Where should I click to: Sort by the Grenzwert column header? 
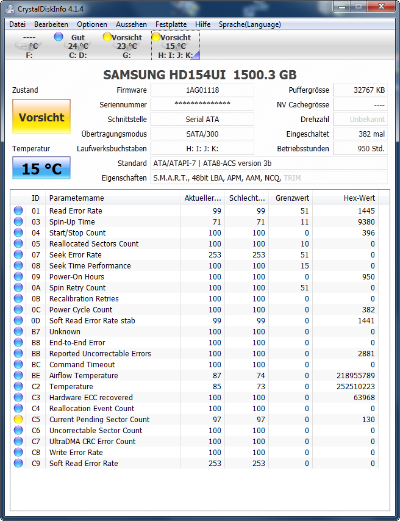coord(290,198)
